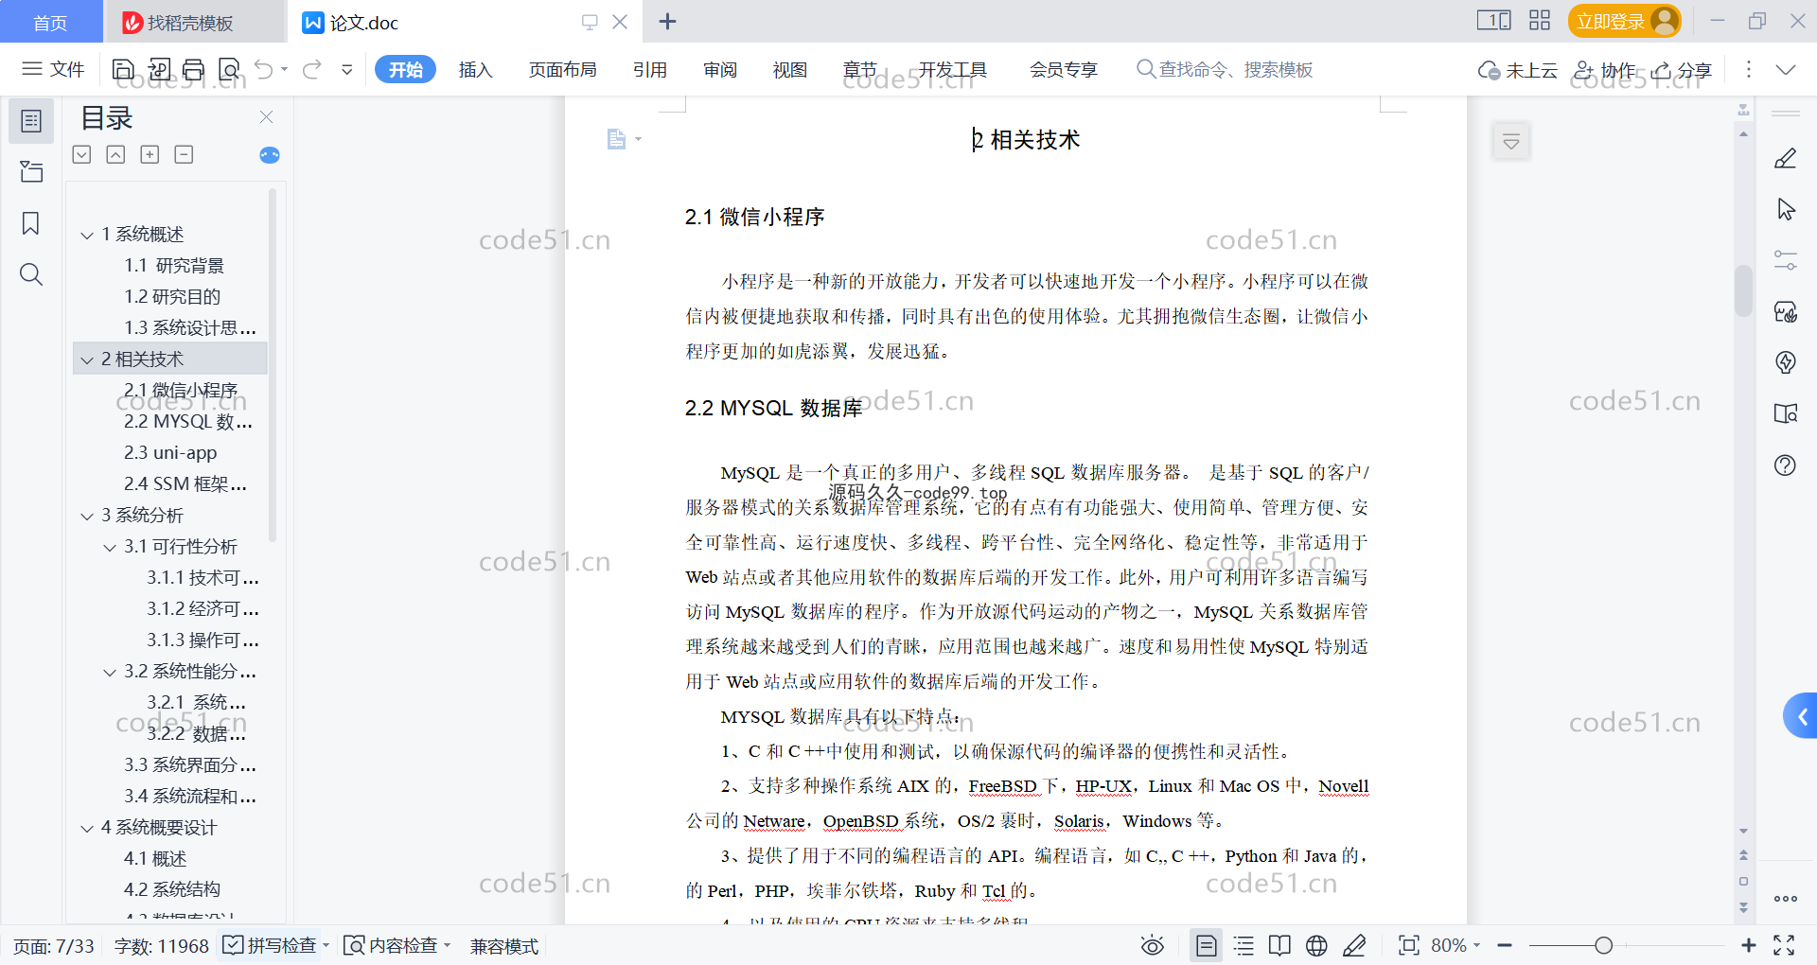Click the 协作 collaboration button
This screenshot has width=1817, height=965.
click(1605, 70)
